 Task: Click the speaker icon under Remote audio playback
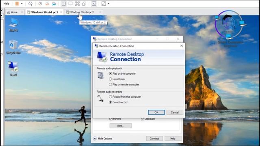click(x=101, y=75)
